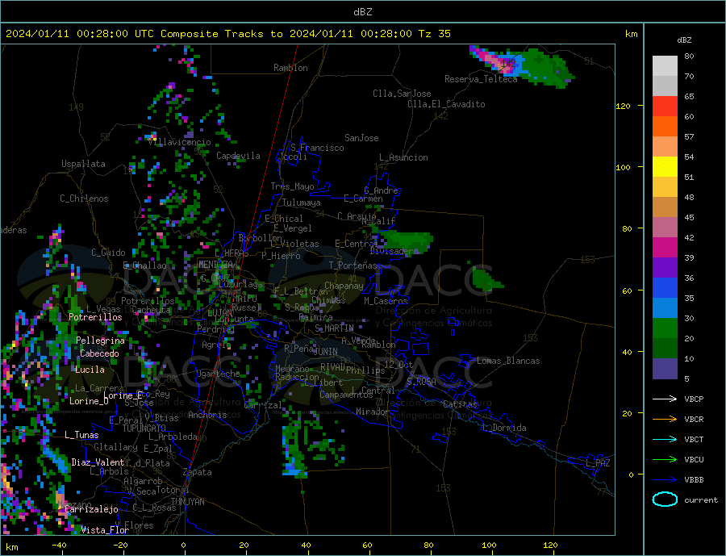Screen dimensions: 726x556
Task: Pick the bright green swatch in dBZ scale
Action: pyautogui.click(x=665, y=328)
